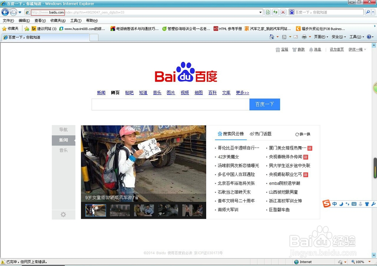Open the 文件(F) menu
Image resolution: width=377 pixels, height=266 pixels.
click(x=8, y=21)
